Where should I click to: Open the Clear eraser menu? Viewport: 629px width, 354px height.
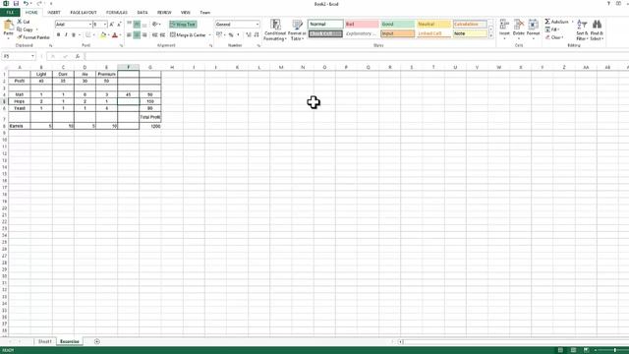click(554, 37)
